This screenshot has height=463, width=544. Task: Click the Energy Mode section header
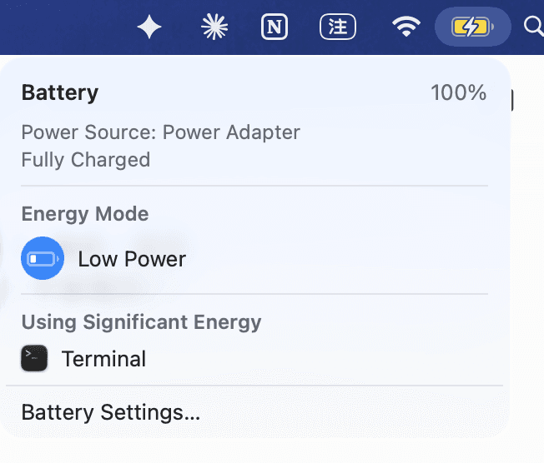pyautogui.click(x=85, y=214)
